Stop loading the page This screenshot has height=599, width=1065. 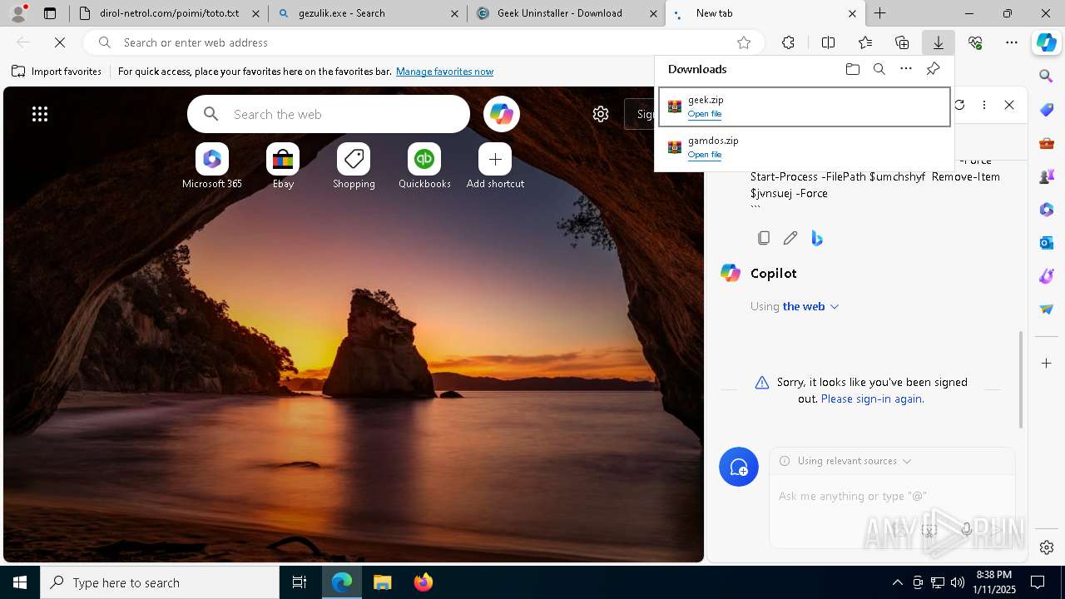point(60,42)
